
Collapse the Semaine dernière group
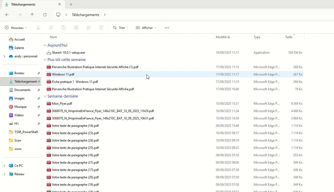pos(45,96)
